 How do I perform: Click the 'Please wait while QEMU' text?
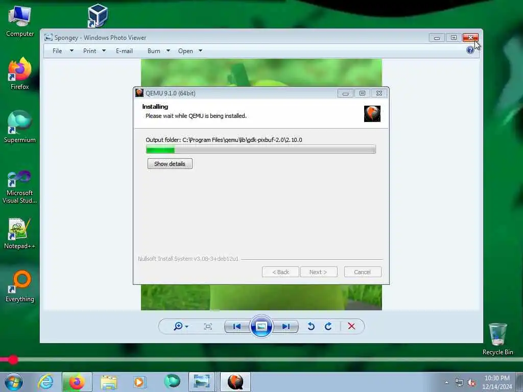196,116
